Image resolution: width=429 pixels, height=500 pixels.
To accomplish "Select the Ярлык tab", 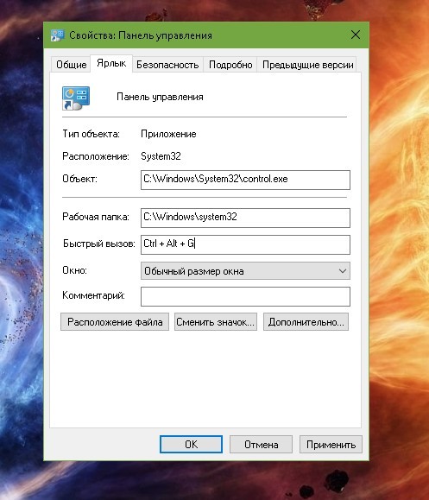I will [111, 63].
